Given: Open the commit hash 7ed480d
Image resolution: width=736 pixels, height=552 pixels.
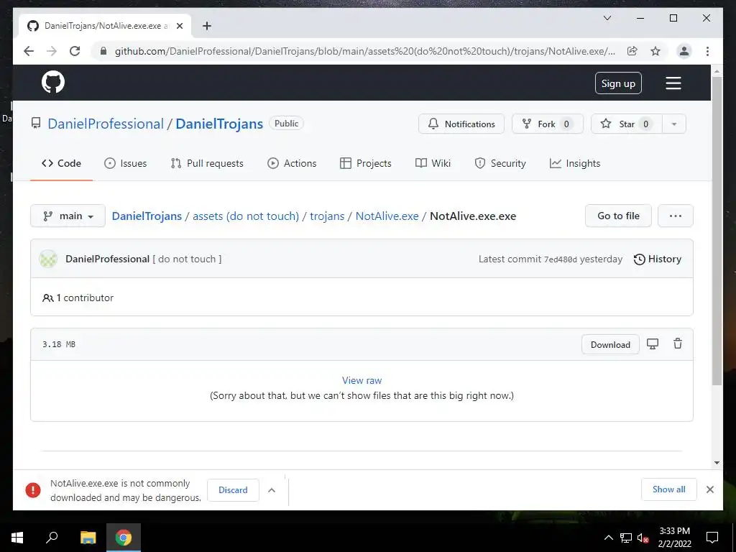Looking at the screenshot, I should tap(561, 259).
